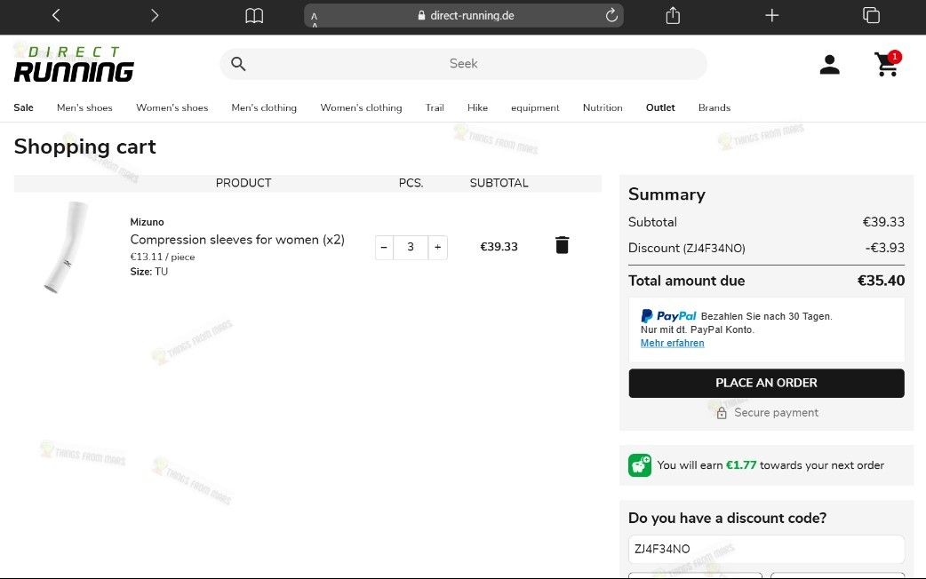Remove item with the trash icon
This screenshot has height=579, width=926.
pyautogui.click(x=563, y=245)
